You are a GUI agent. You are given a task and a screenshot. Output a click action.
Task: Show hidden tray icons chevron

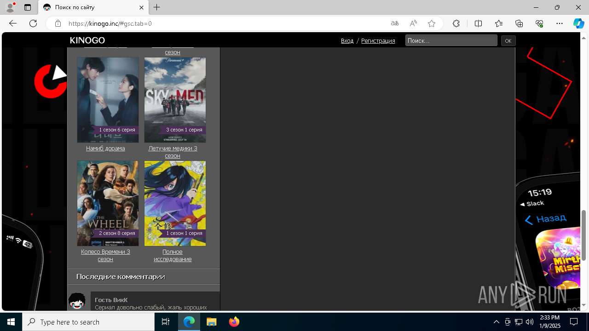point(496,322)
